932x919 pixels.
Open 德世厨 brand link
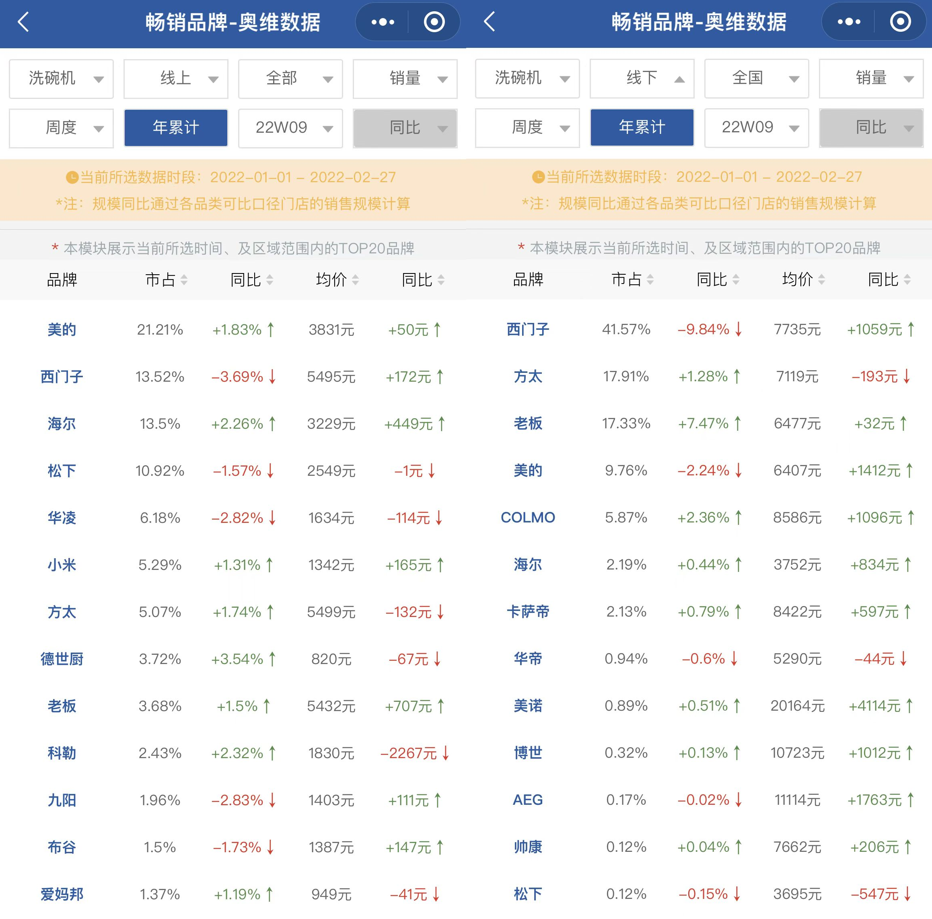62,659
